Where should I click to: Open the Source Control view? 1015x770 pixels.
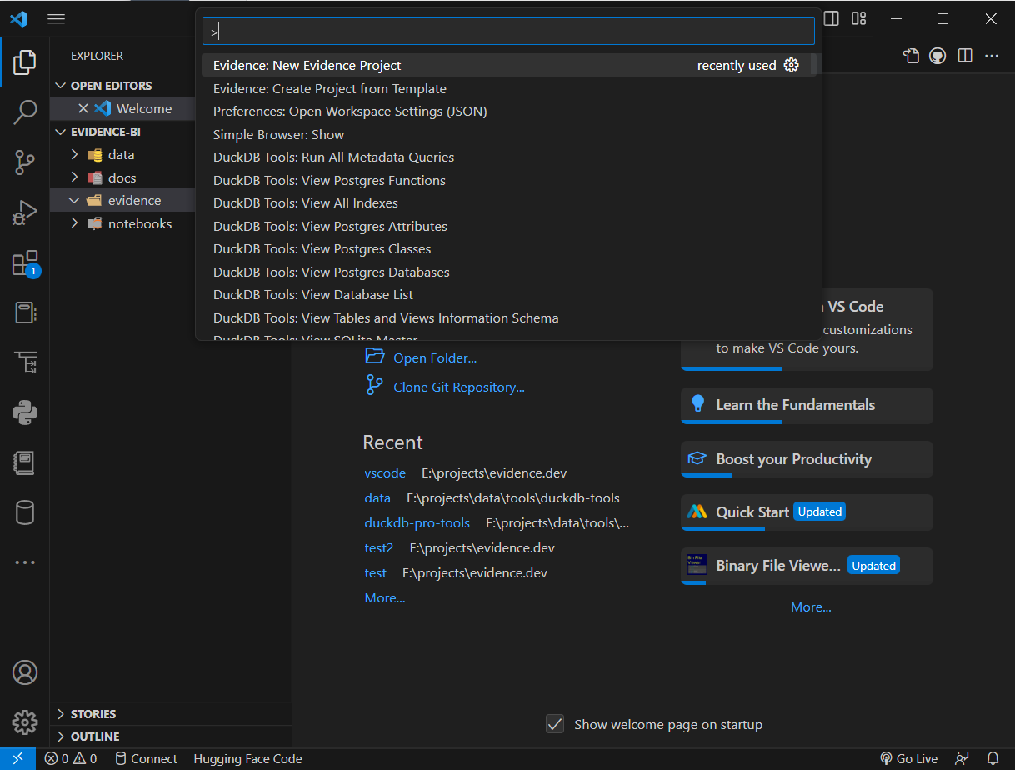(25, 162)
